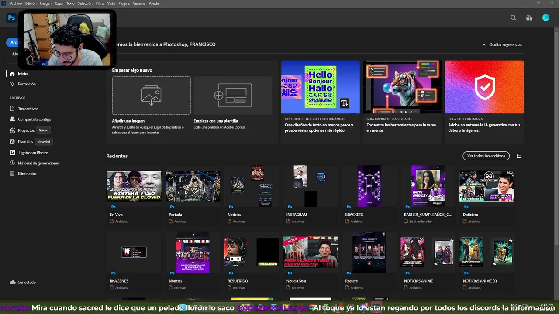The image size is (559, 314).
Task: Open Eliminados trash icon
Action: click(12, 174)
